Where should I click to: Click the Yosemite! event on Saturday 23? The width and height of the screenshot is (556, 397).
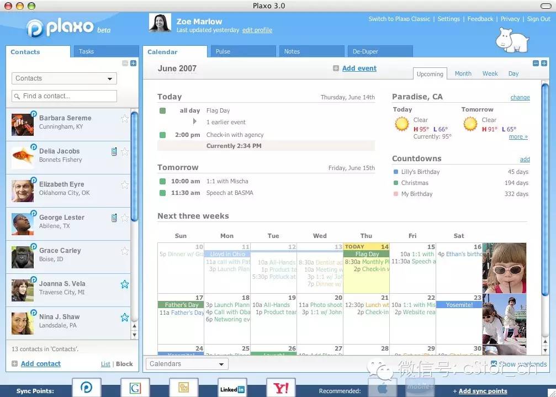(459, 304)
